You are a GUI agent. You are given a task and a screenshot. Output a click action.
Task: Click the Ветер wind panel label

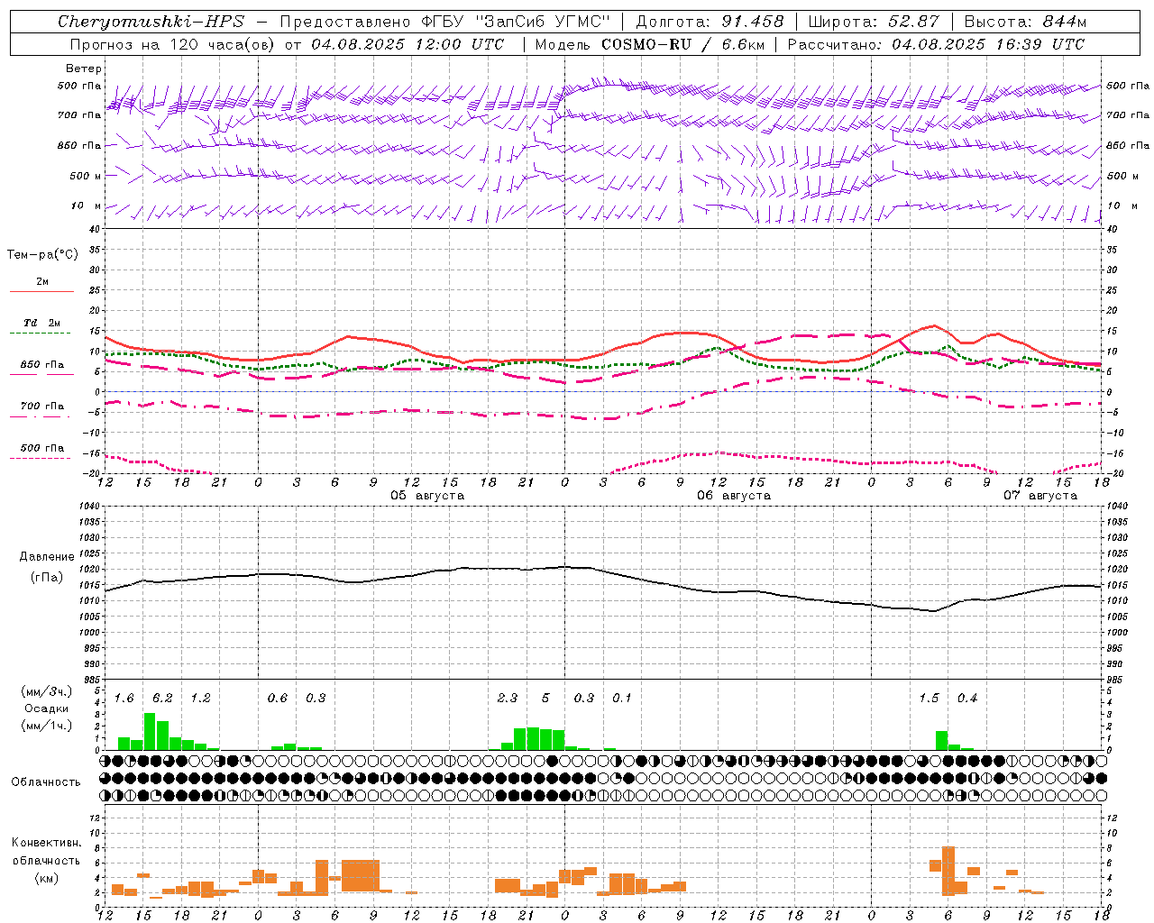84,69
